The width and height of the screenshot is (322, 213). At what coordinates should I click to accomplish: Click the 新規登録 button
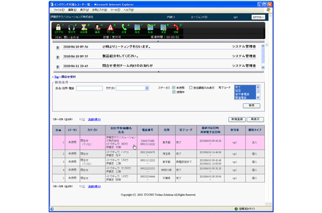[237, 119]
